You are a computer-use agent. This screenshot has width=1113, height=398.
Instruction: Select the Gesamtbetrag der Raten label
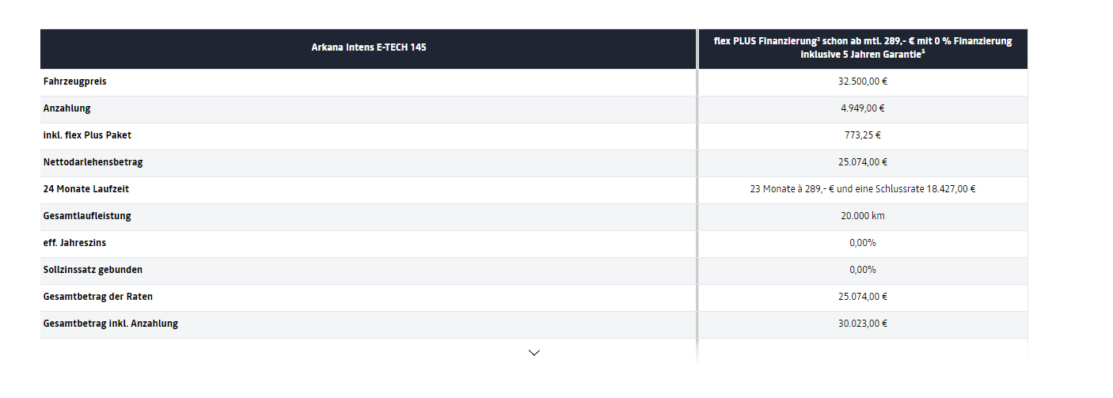(98, 297)
